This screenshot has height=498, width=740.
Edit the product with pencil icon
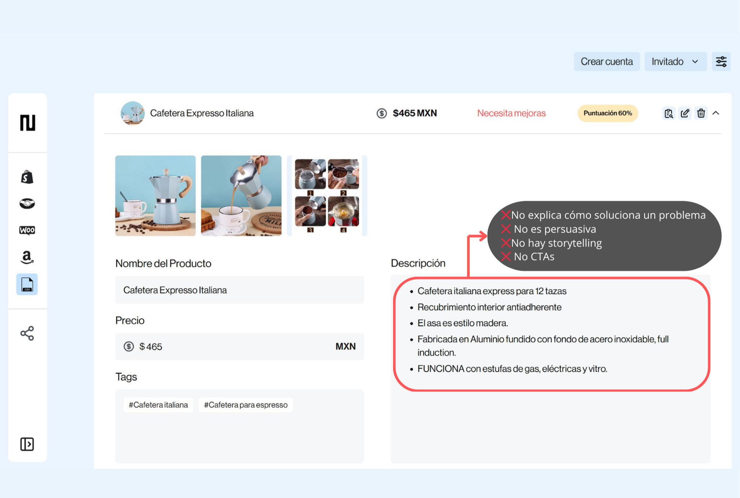(685, 113)
